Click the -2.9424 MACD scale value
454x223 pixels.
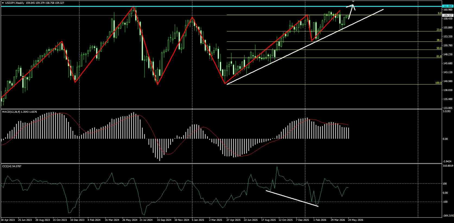[x=447, y=161]
